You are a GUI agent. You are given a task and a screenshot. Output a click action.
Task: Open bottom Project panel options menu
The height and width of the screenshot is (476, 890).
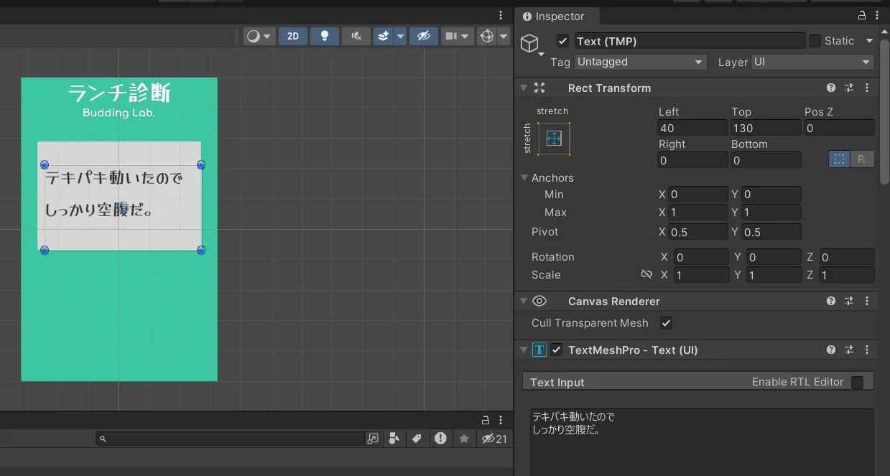coord(501,419)
